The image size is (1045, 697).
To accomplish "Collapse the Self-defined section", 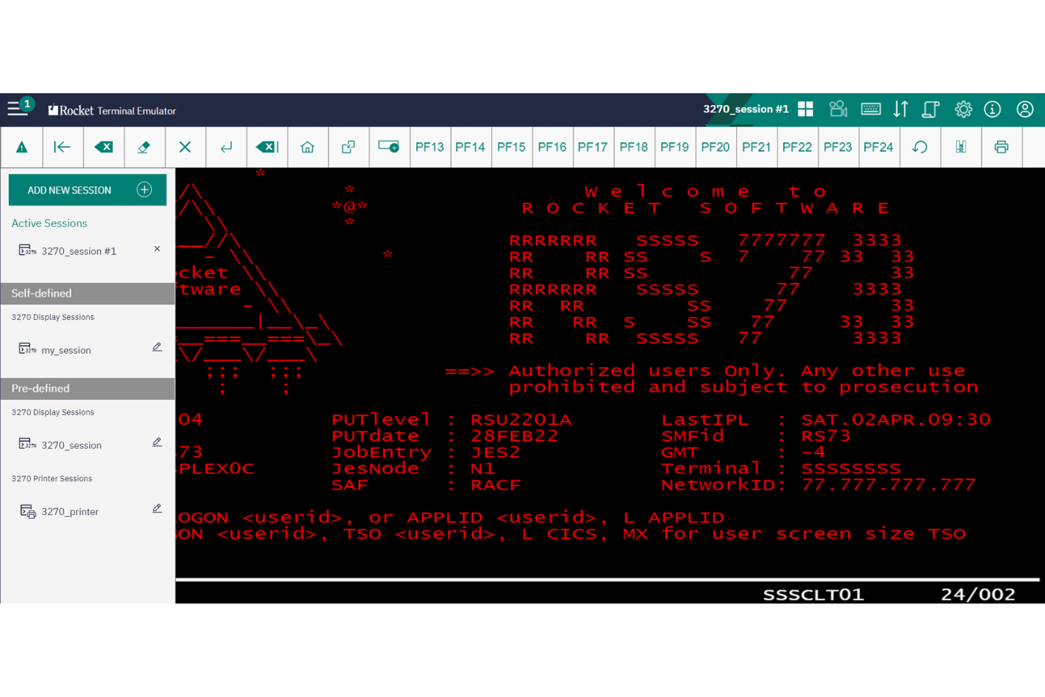I will 87,293.
